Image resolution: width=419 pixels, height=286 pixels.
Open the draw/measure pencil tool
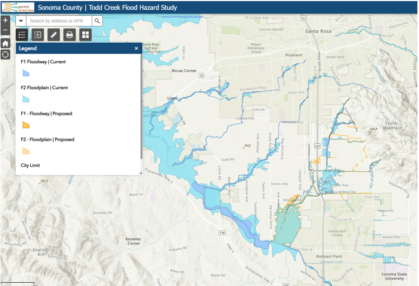click(x=53, y=35)
